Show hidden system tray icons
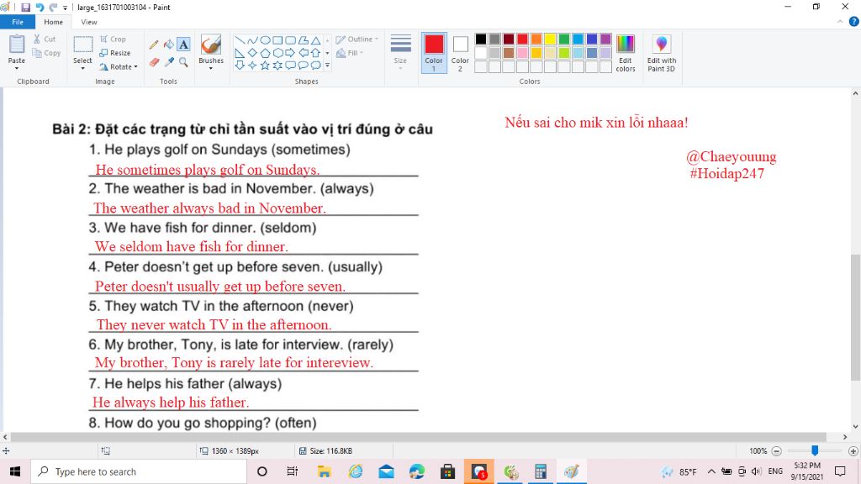 tap(711, 471)
